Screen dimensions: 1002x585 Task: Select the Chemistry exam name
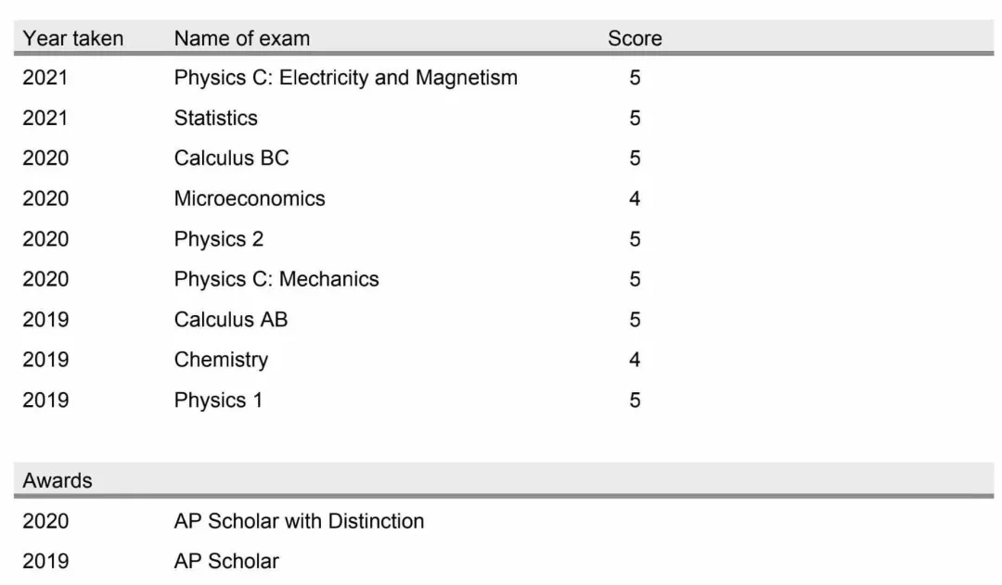[221, 360]
